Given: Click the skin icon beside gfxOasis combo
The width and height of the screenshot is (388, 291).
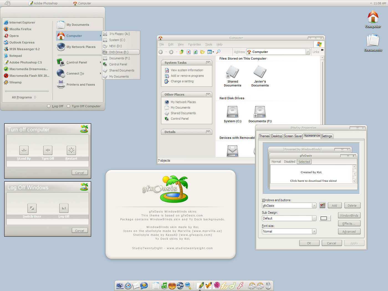Looking at the screenshot, I should (x=322, y=205).
